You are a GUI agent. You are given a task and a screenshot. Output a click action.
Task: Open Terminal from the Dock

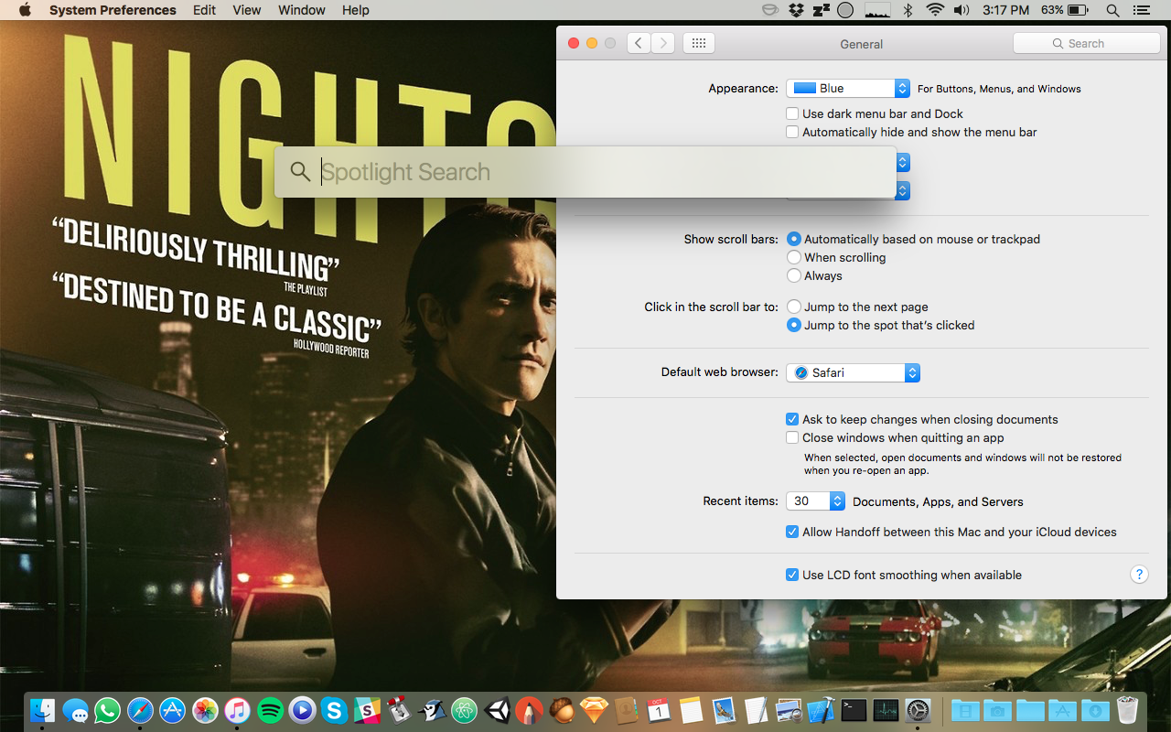(x=854, y=710)
